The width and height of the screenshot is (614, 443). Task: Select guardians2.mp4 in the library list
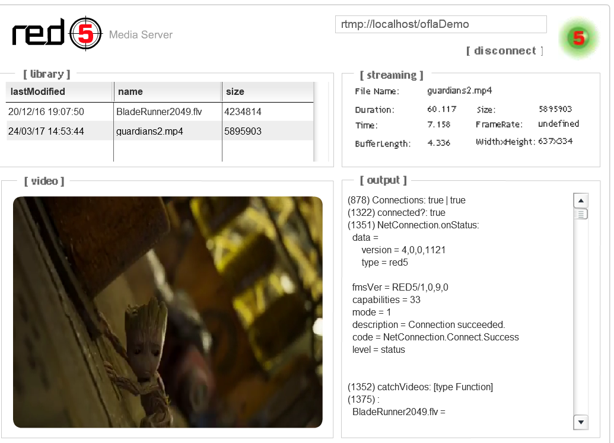tap(149, 131)
